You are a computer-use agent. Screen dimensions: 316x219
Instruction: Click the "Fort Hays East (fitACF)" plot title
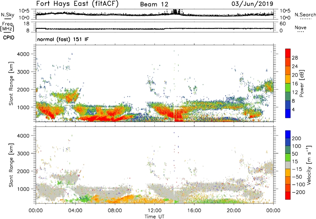[77, 4]
